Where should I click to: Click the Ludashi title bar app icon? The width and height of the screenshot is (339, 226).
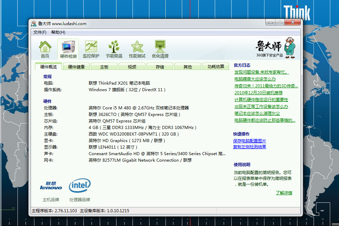point(34,24)
